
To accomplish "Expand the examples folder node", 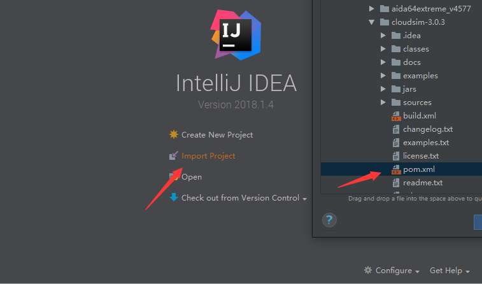I will coord(383,76).
